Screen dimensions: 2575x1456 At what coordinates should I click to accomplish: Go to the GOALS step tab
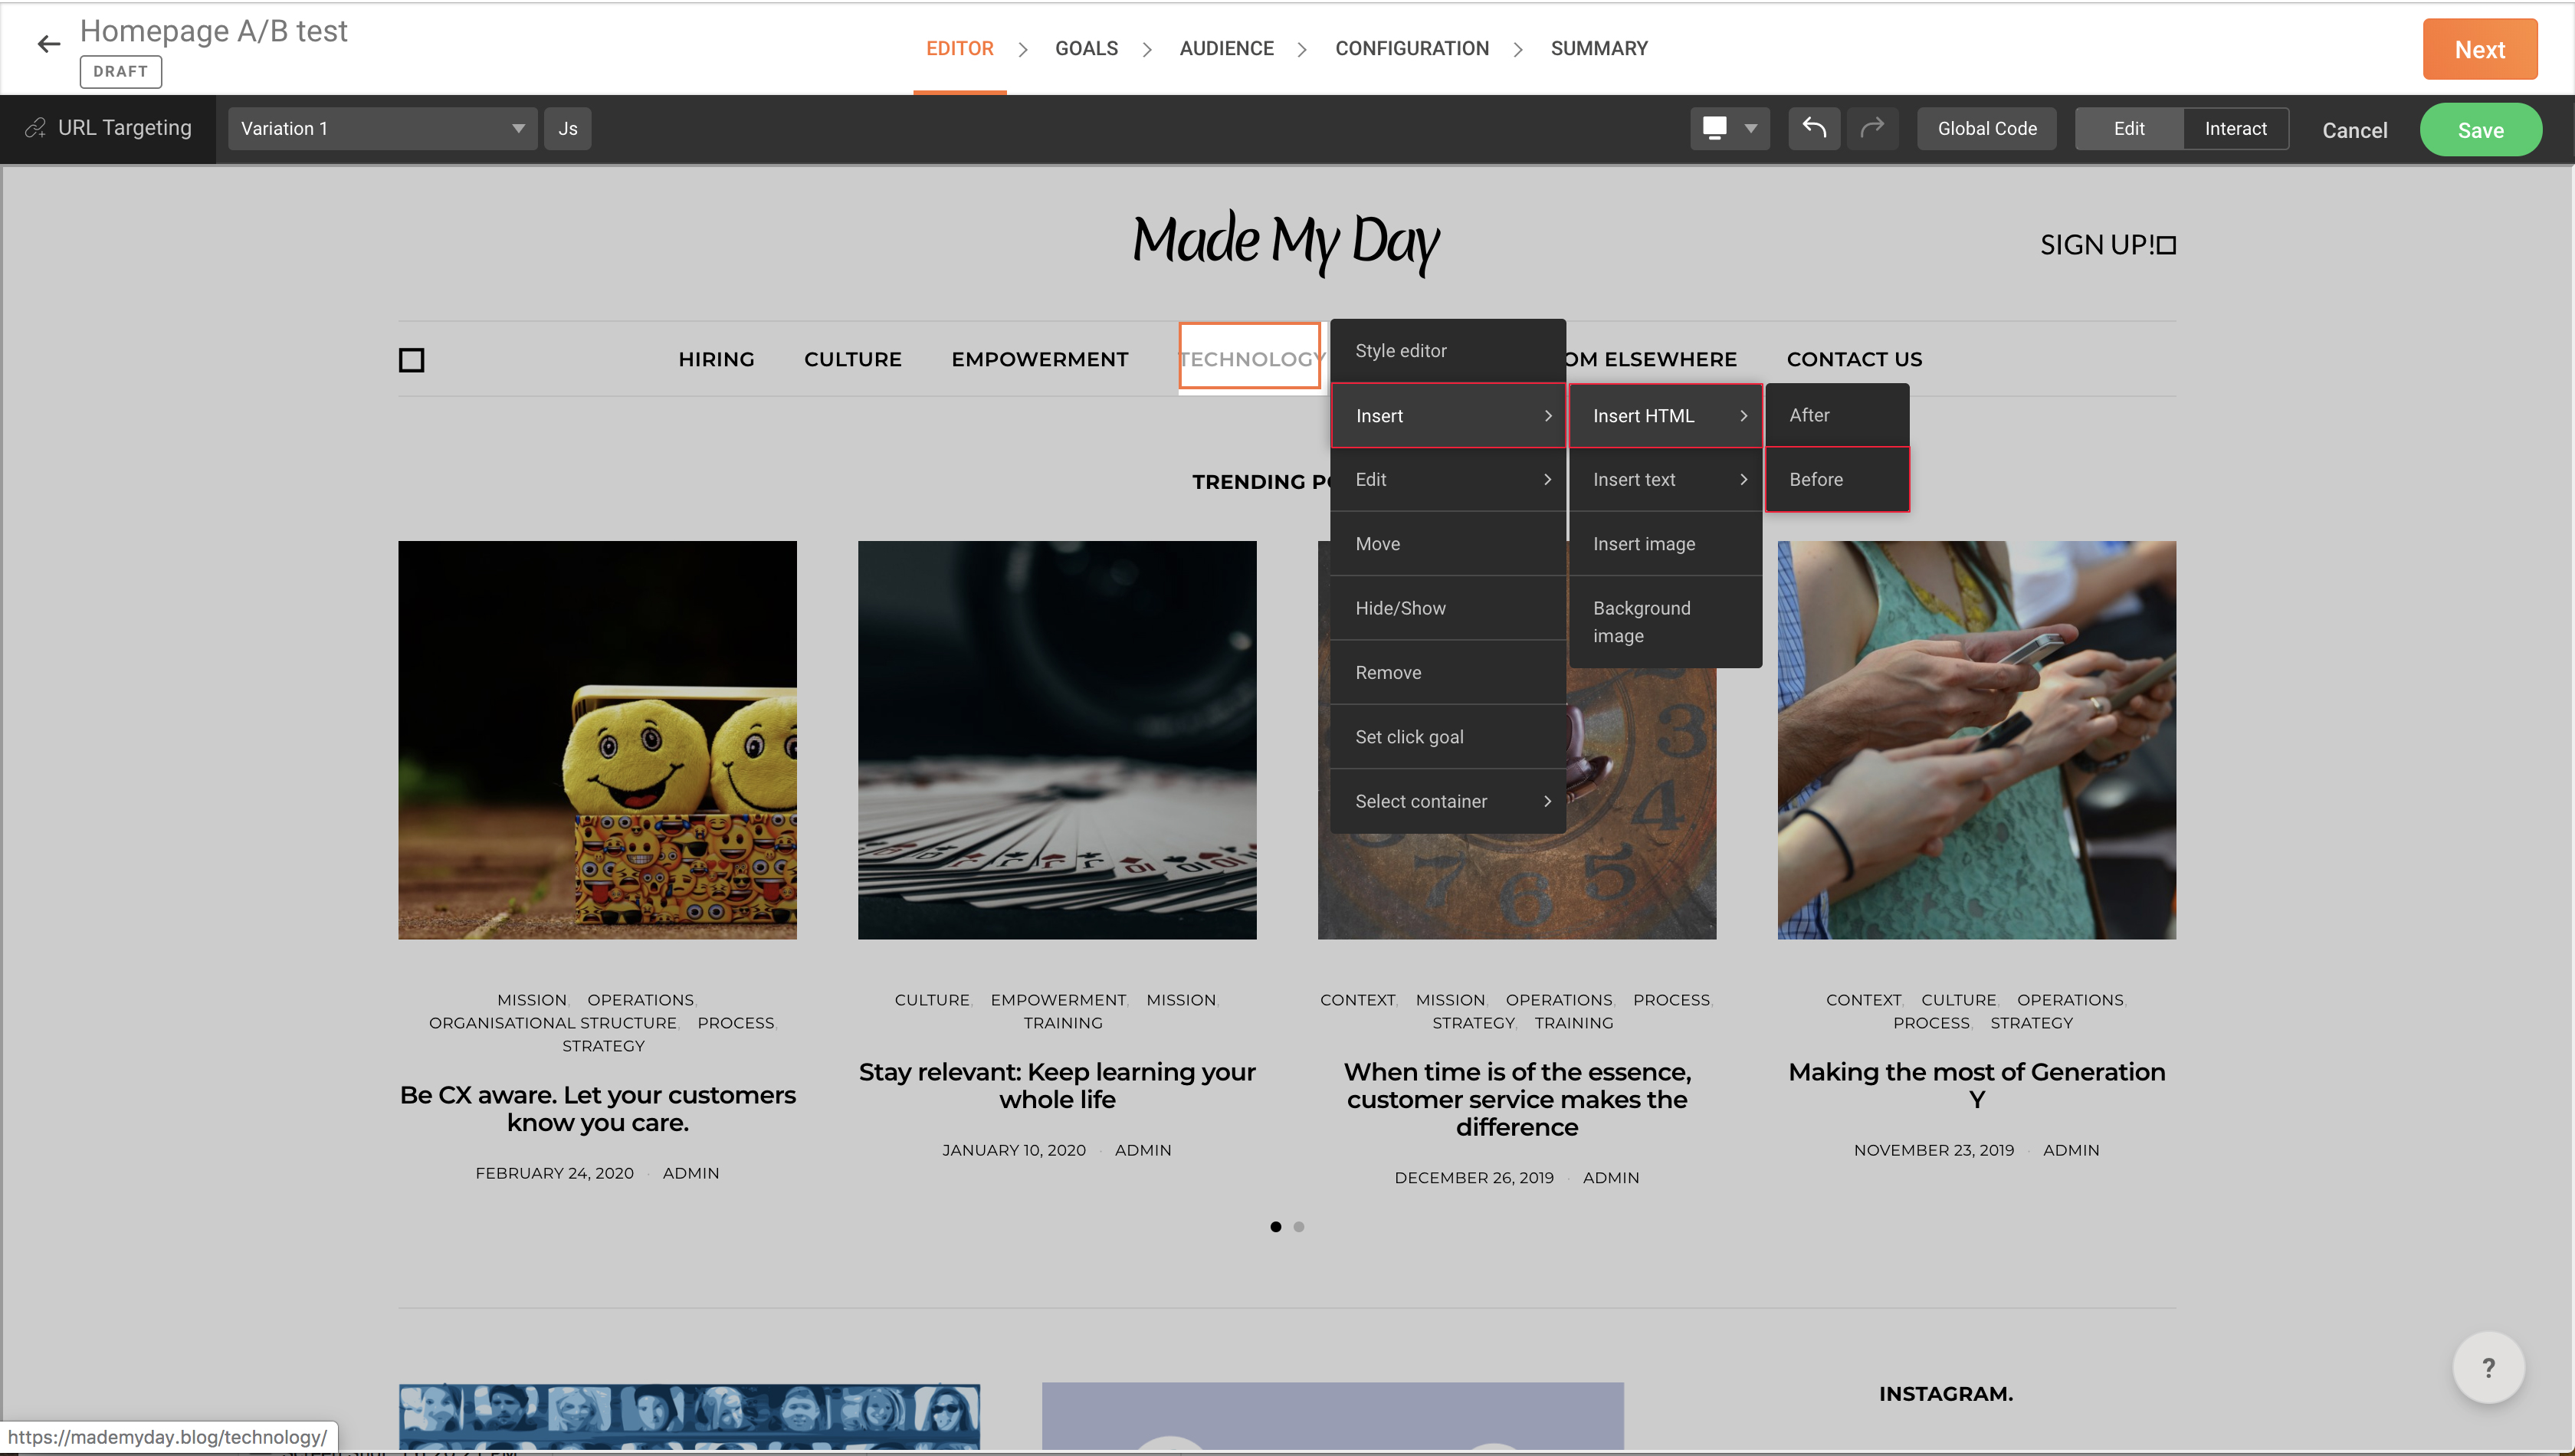point(1086,48)
